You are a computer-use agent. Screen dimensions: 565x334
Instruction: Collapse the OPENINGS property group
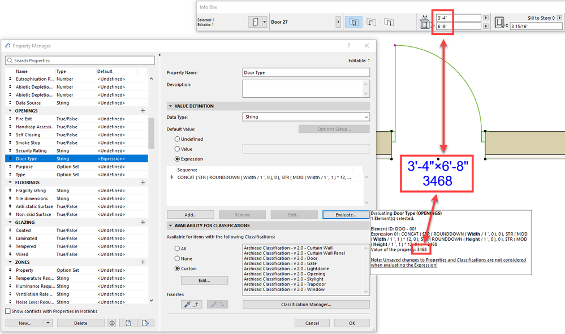(x=10, y=111)
